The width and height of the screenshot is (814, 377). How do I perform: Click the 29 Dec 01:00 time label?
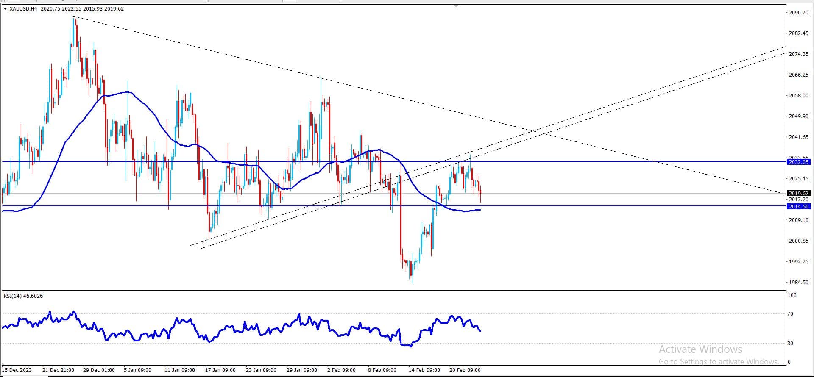pos(99,370)
